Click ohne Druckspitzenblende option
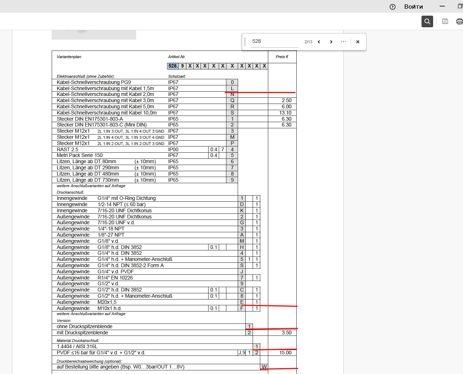 click(84, 326)
